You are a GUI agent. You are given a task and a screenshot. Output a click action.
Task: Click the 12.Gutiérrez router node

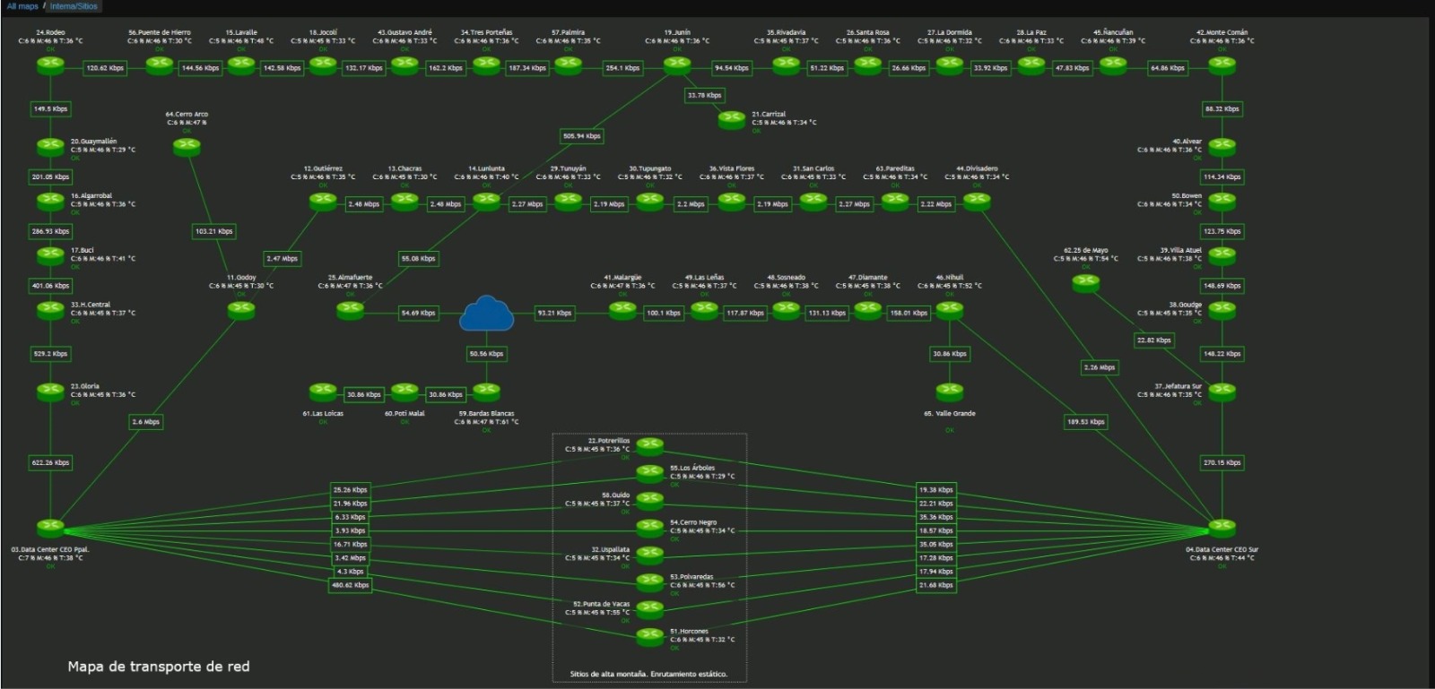point(323,202)
